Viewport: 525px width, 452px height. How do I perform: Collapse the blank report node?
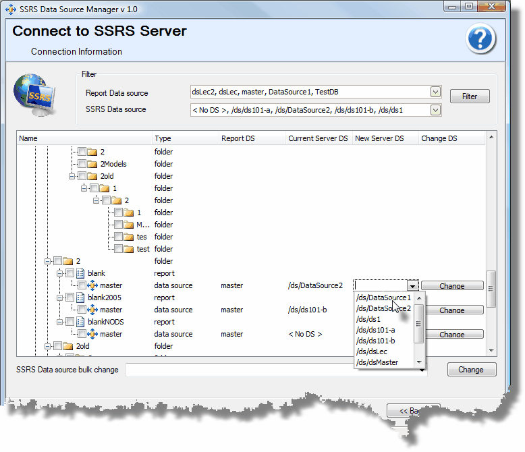pyautogui.click(x=59, y=273)
